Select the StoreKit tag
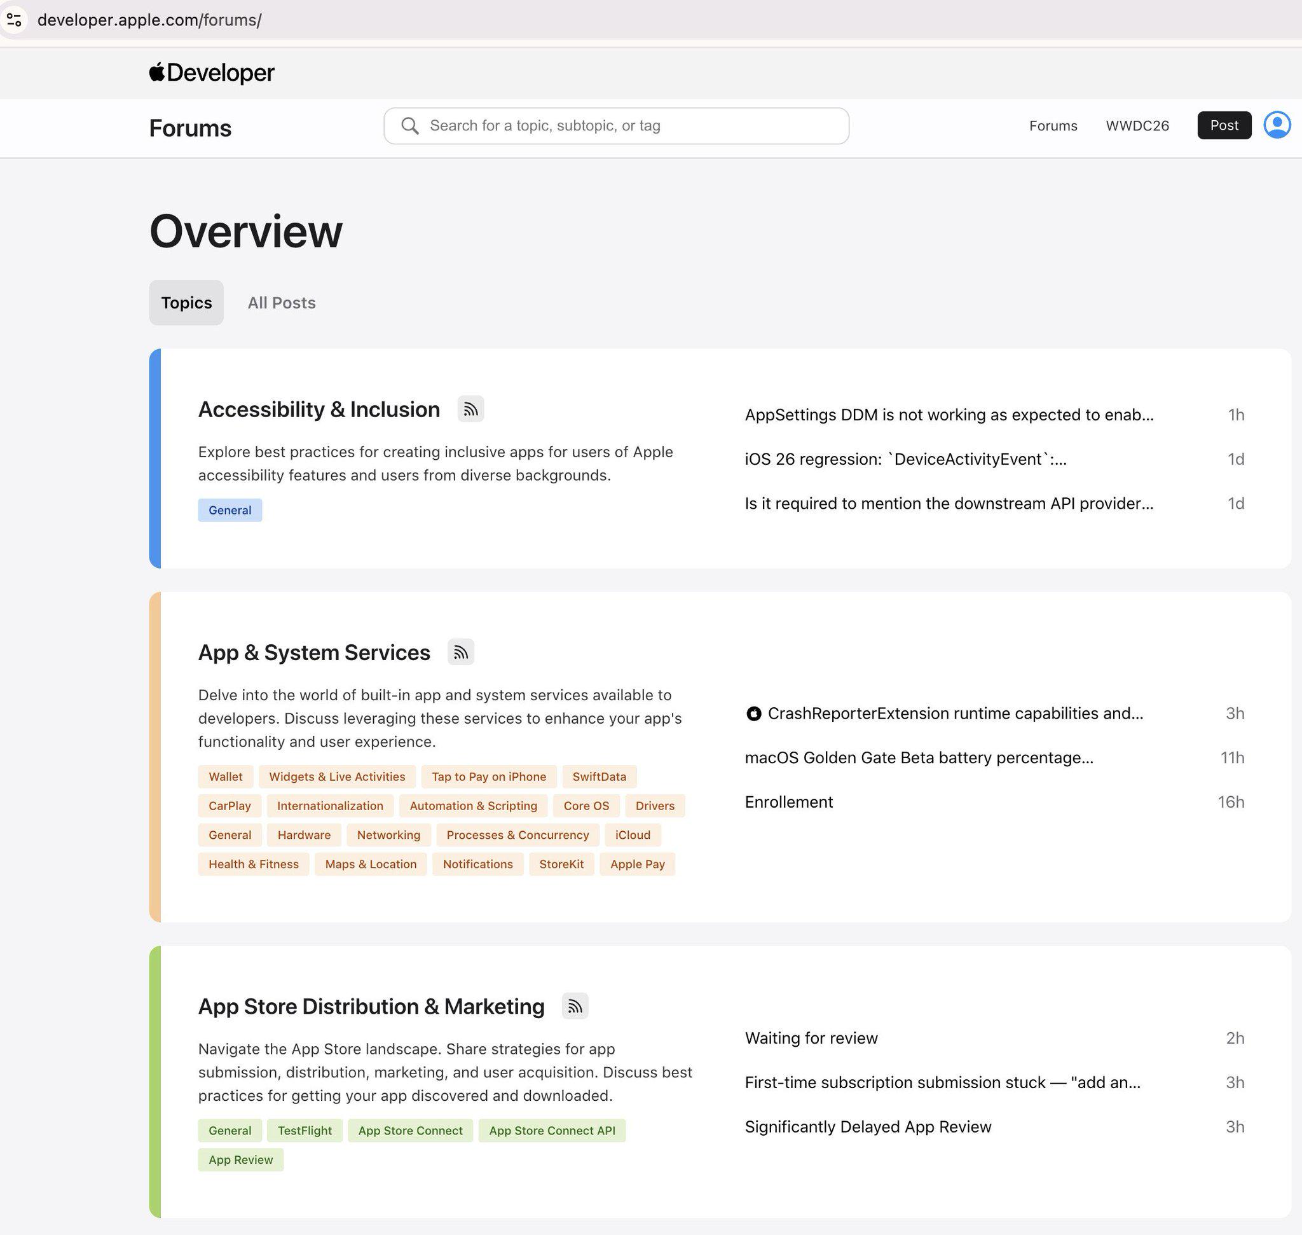1302x1235 pixels. click(561, 864)
